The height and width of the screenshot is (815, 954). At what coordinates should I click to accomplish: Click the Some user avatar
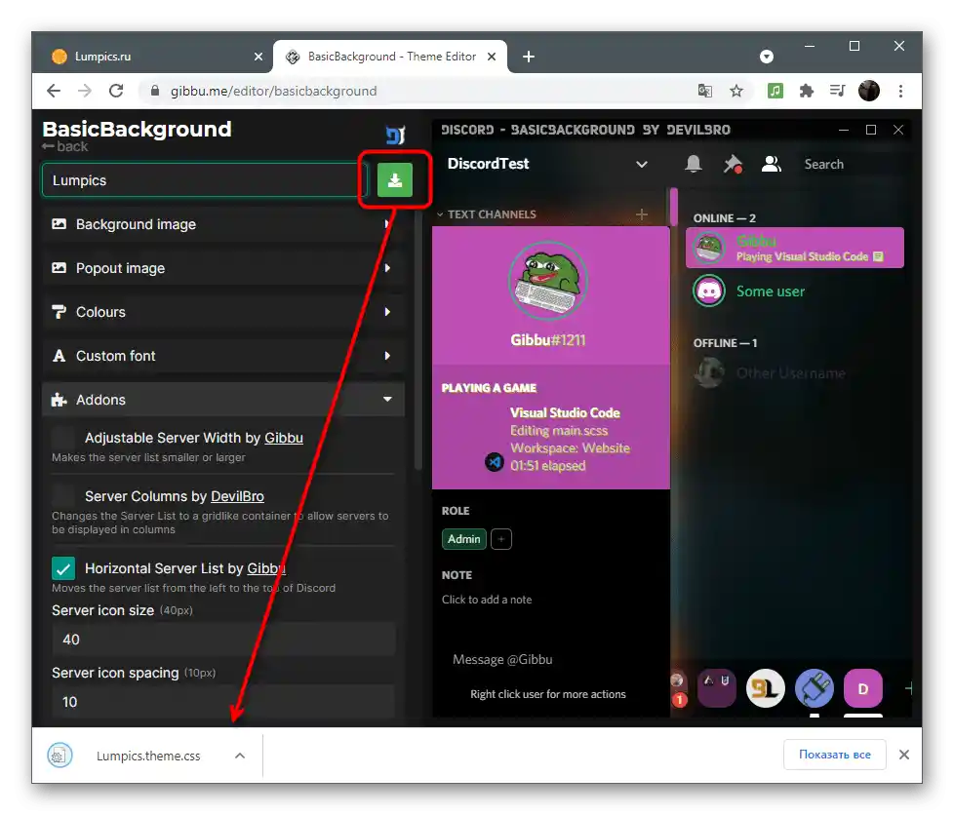point(709,291)
